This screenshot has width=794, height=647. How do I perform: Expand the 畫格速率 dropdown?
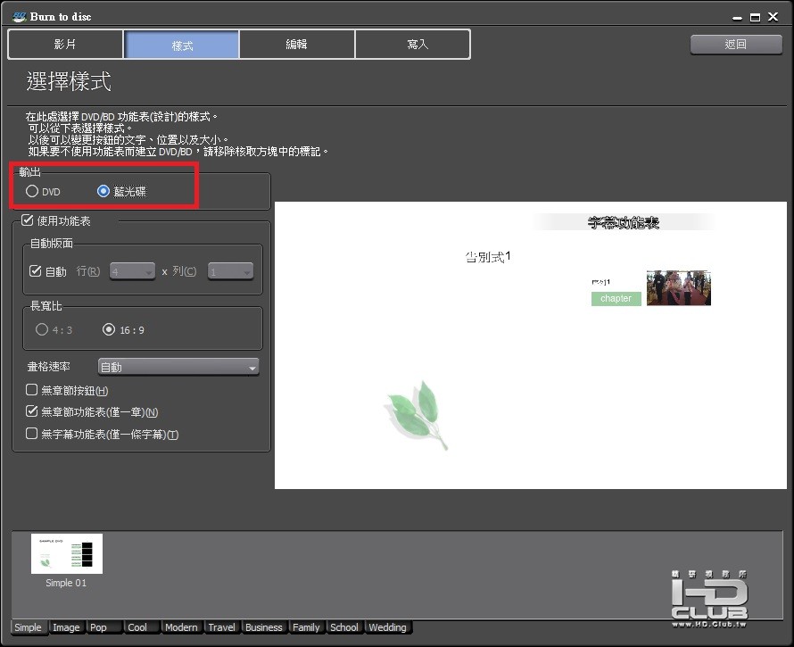pos(178,367)
